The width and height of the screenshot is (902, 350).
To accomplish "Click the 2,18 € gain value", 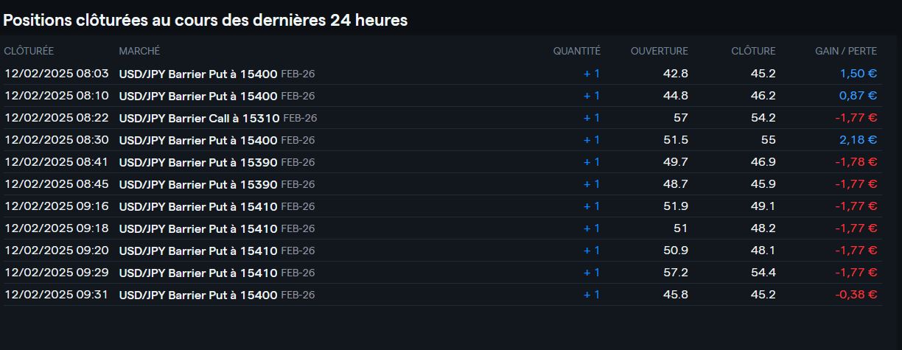I will point(858,140).
